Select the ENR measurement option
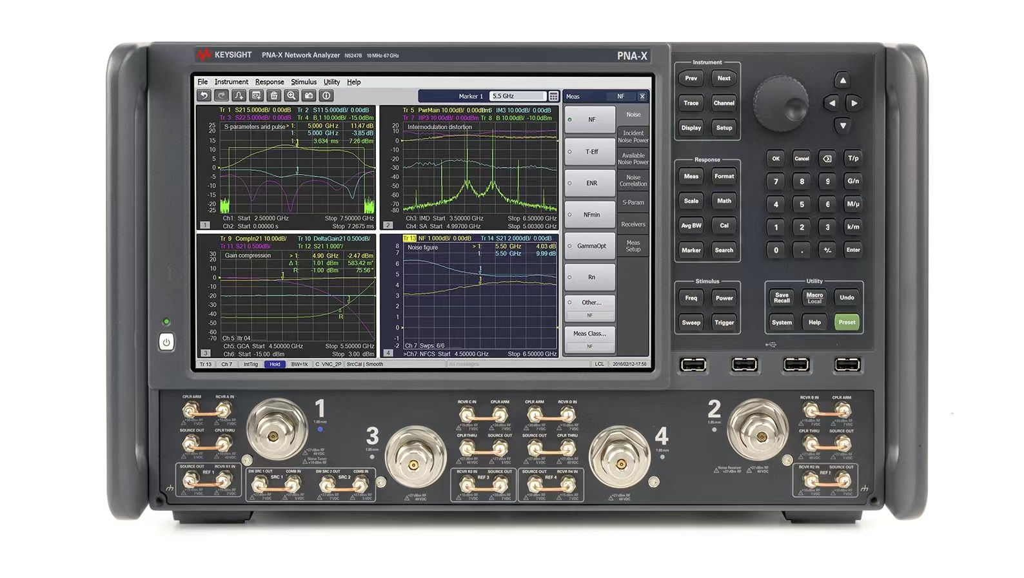Screen dimensions: 1024x578 click(589, 184)
